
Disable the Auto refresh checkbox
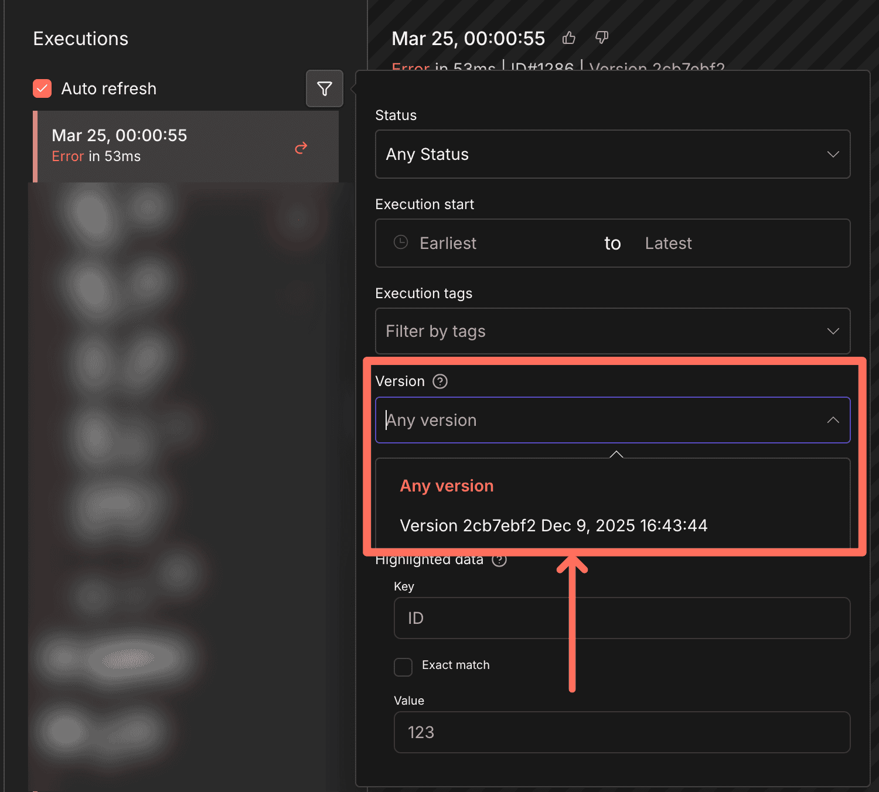(x=42, y=88)
